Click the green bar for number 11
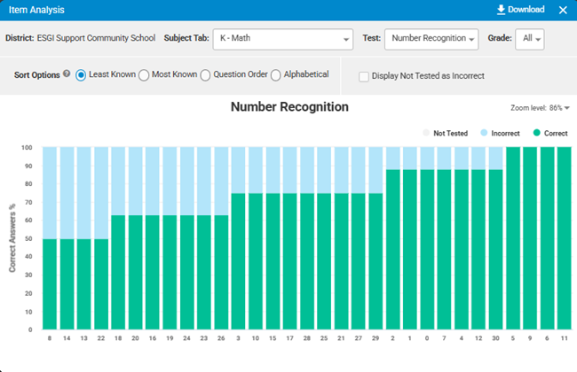This screenshot has height=372, width=577. (x=563, y=237)
